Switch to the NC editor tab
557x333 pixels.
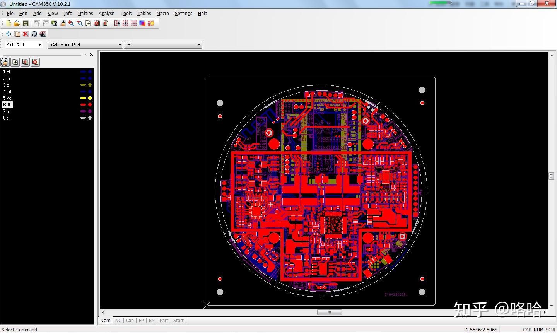coord(118,321)
